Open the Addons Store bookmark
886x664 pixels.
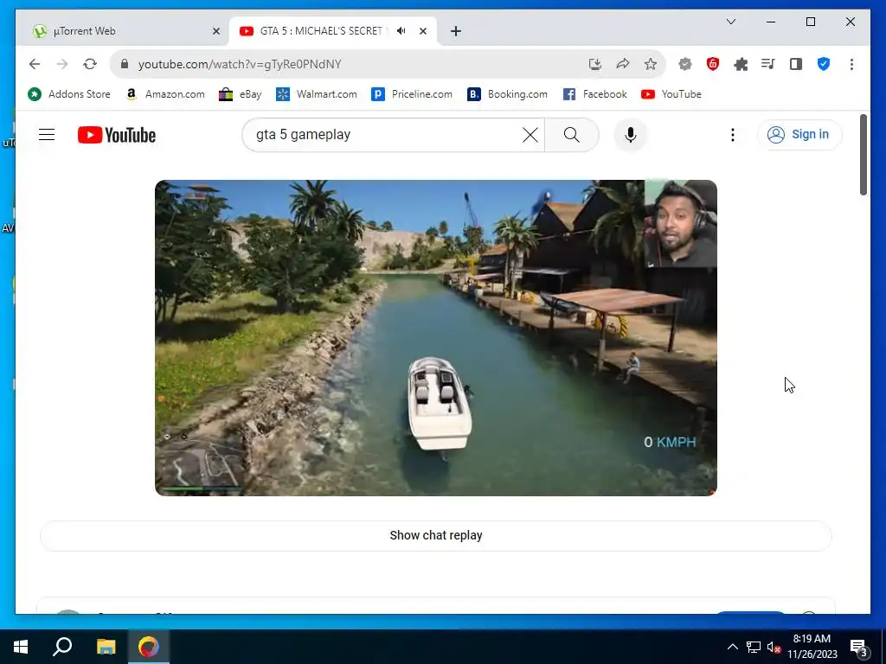pyautogui.click(x=69, y=94)
